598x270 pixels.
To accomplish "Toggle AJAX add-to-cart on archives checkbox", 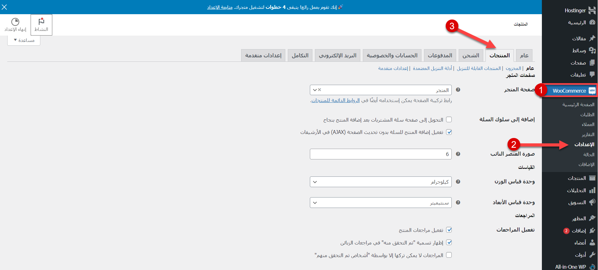I will click(449, 132).
